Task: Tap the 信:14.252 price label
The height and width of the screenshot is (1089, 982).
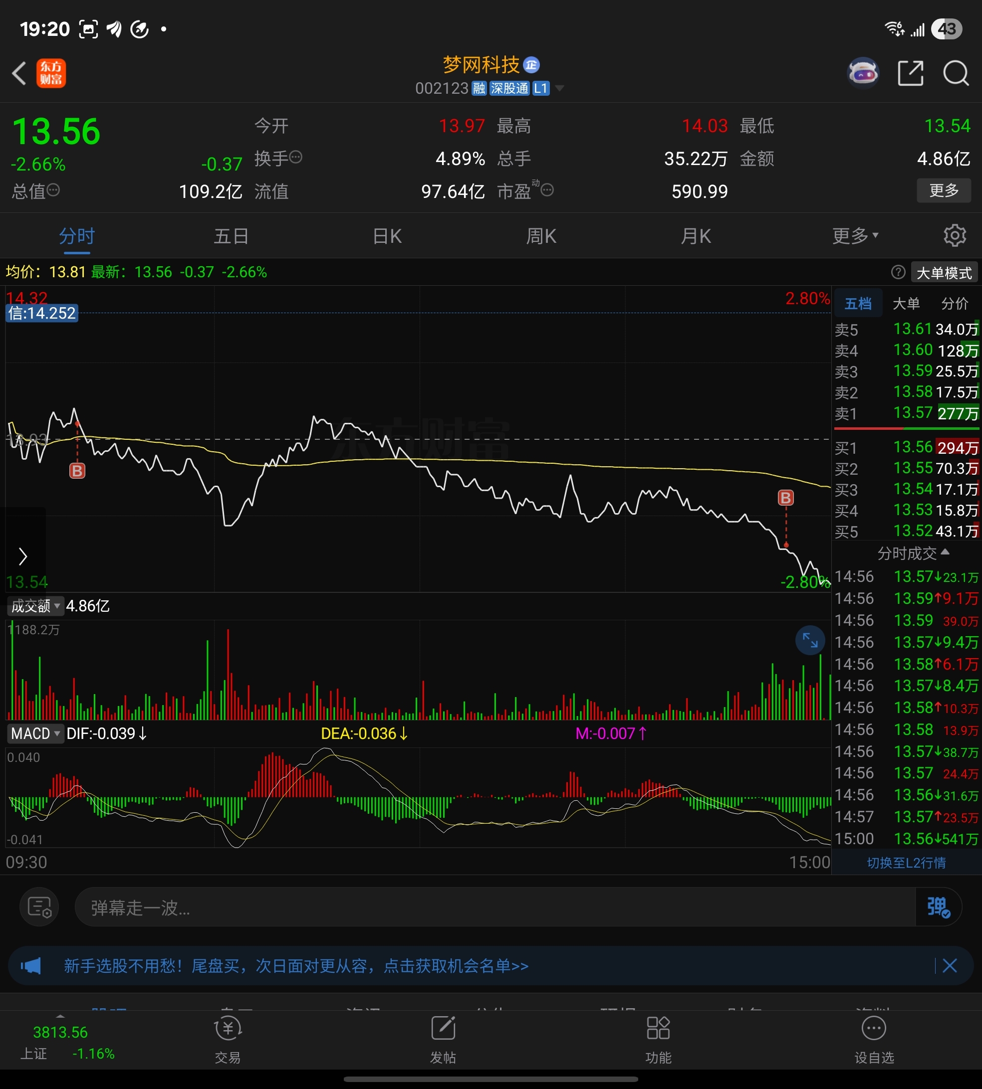Action: point(42,313)
